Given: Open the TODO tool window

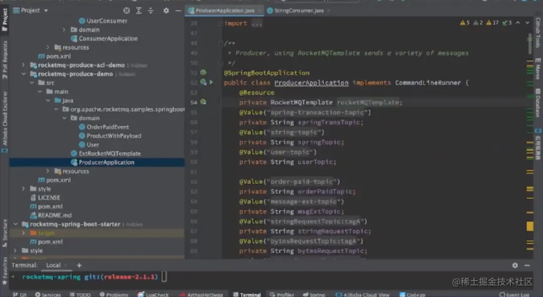Looking at the screenshot, I should [80, 294].
